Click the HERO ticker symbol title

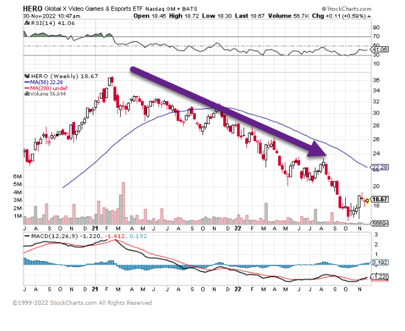(x=32, y=9)
